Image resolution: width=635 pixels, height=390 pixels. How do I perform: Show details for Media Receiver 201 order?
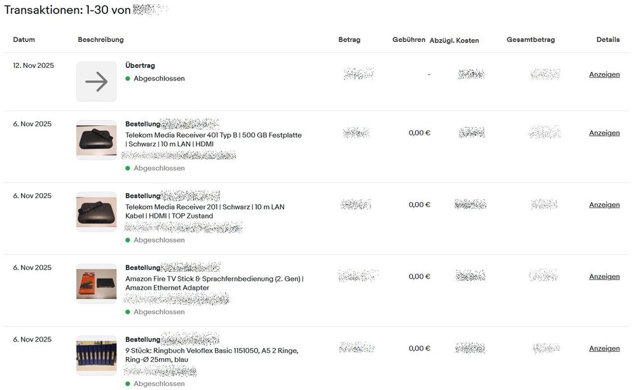click(604, 205)
